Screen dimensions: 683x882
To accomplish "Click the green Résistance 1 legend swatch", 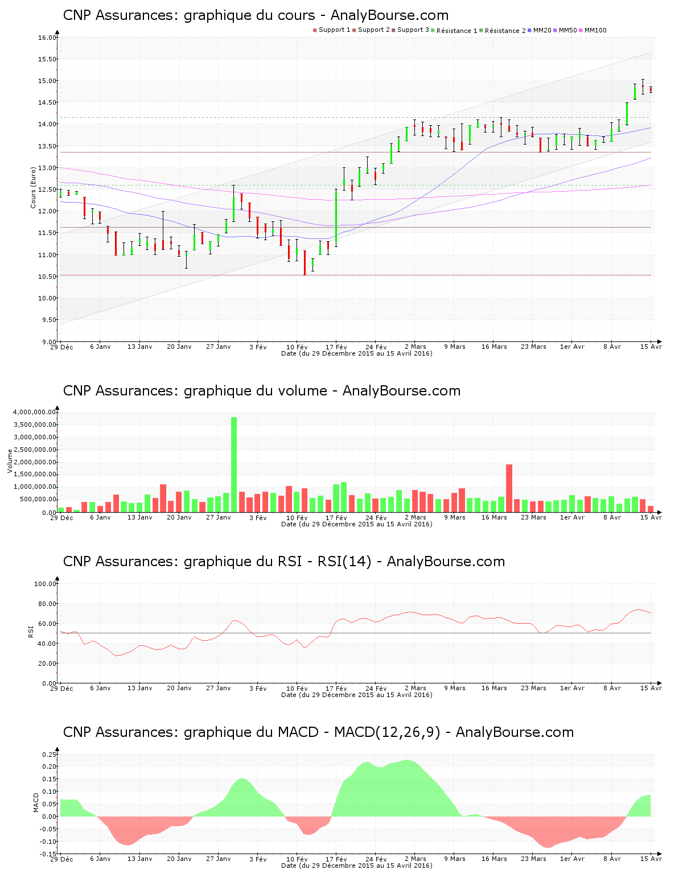I will point(433,30).
